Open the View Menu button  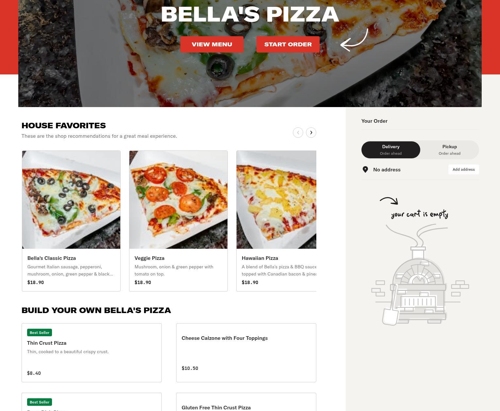212,44
